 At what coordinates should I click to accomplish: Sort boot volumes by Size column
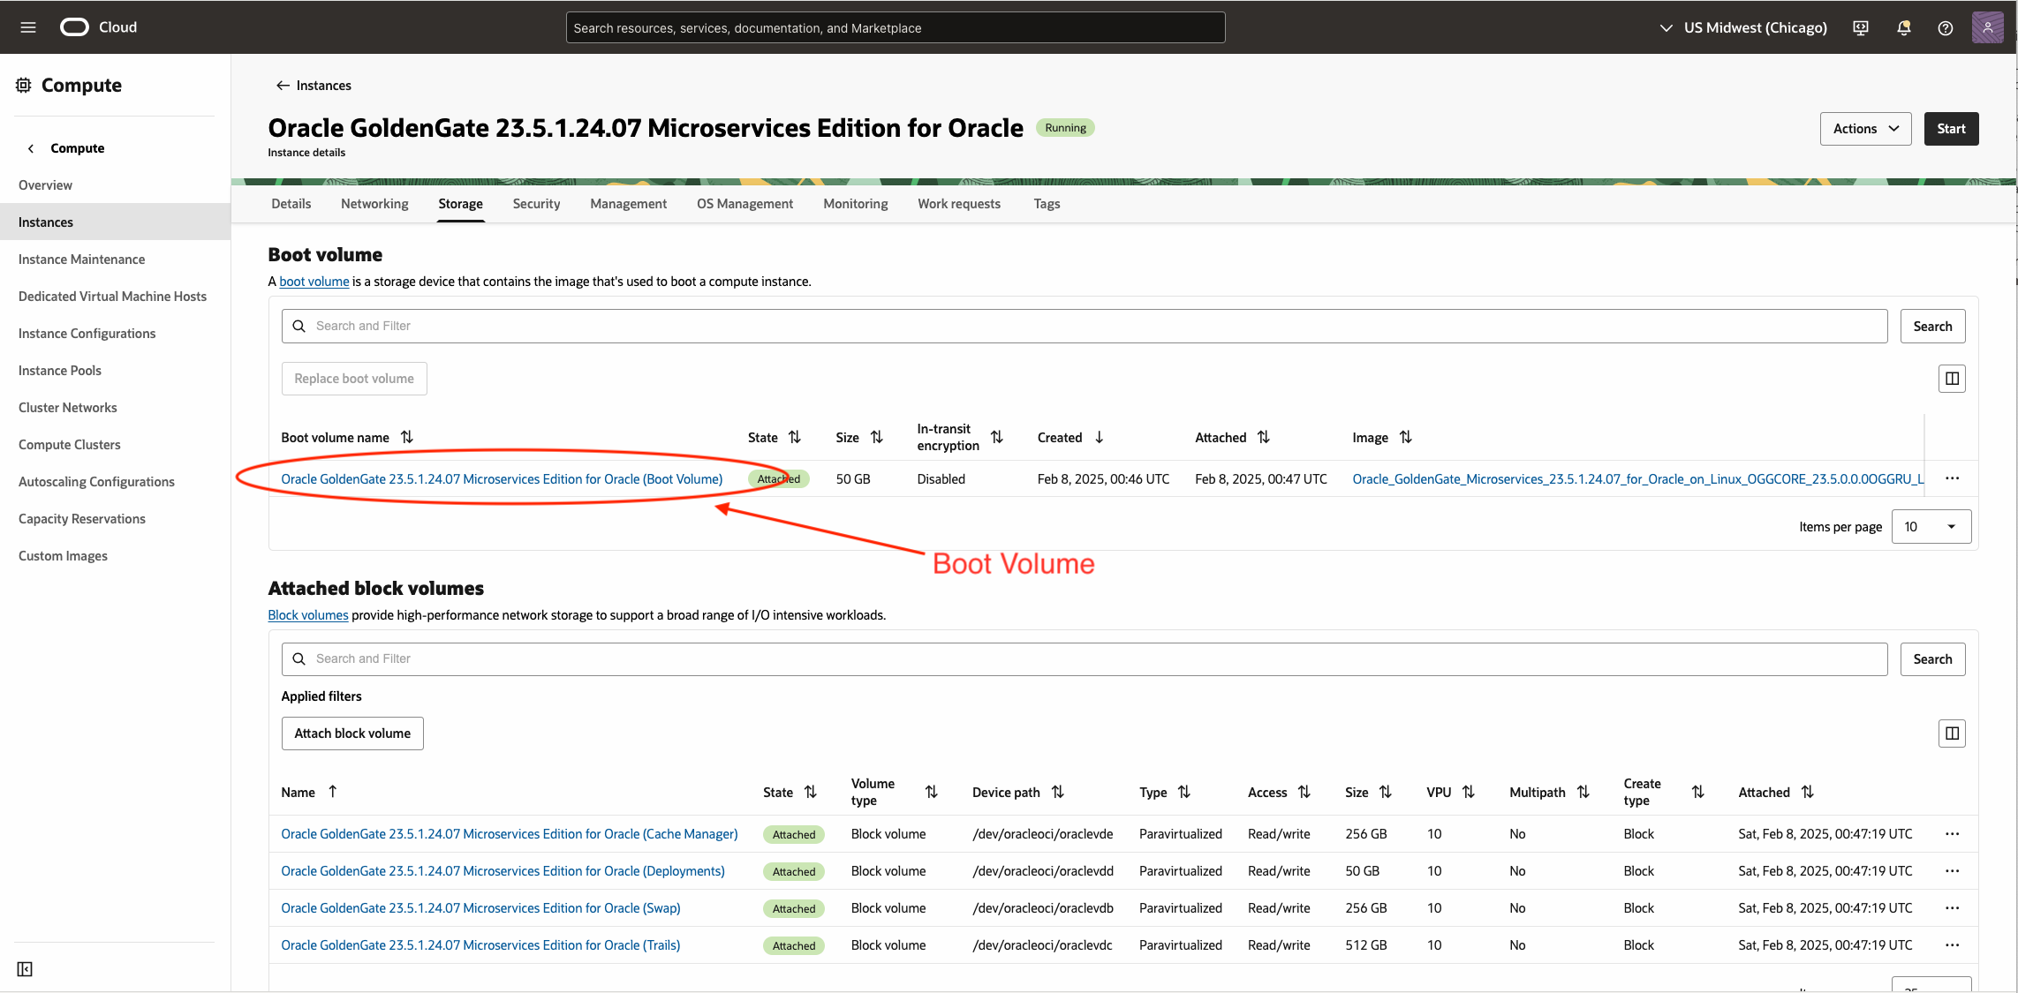point(876,437)
